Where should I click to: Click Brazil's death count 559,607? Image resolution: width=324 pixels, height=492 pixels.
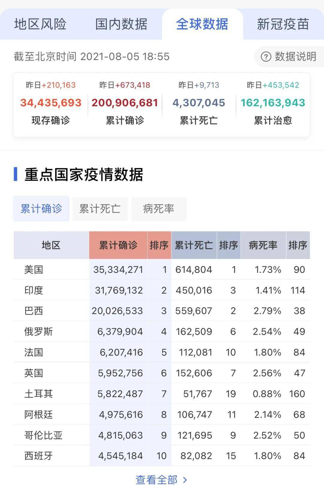(x=194, y=311)
